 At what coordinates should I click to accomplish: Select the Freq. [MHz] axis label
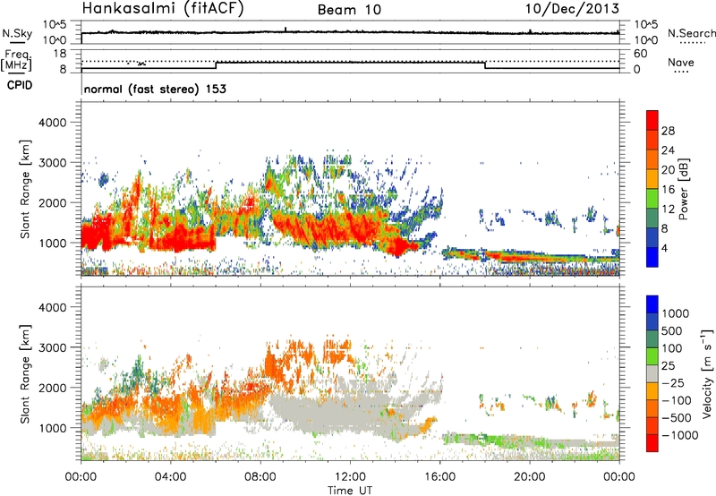click(x=16, y=60)
